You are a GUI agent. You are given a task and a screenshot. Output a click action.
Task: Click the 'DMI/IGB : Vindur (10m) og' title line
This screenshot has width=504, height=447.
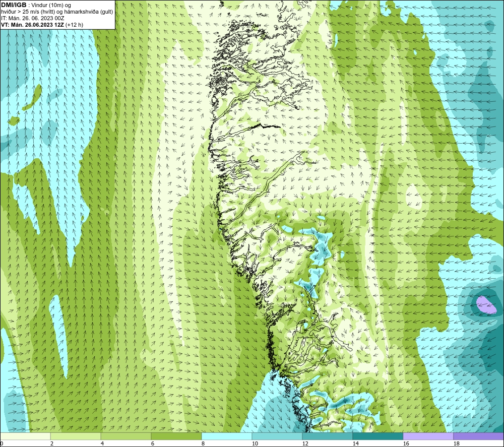tap(36, 5)
